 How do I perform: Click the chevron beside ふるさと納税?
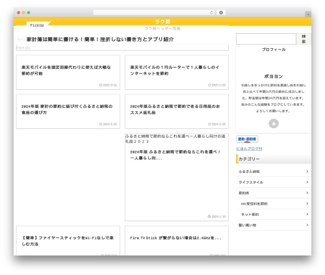307,172
